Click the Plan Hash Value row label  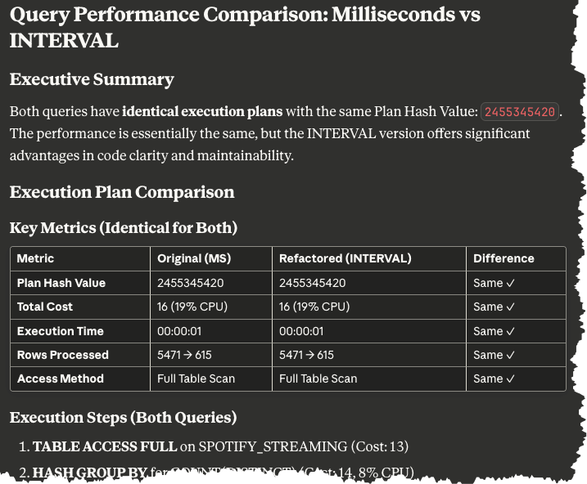click(61, 283)
